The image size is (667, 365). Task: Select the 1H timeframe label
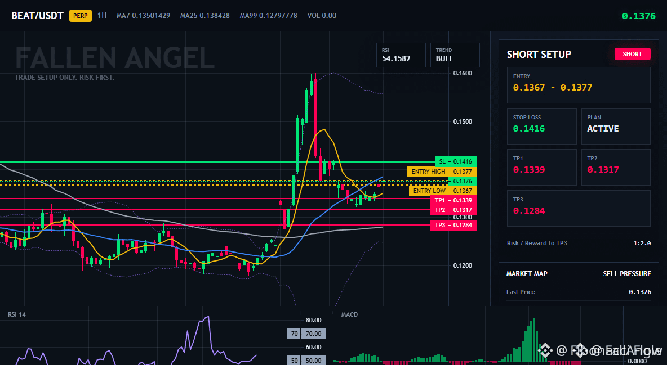[x=102, y=15]
